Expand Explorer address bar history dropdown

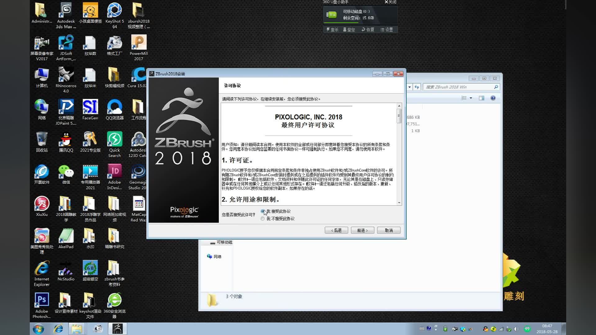pos(409,87)
